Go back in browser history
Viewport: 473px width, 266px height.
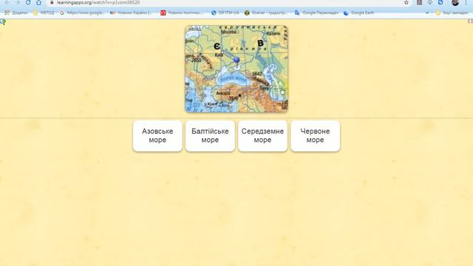(7, 2)
